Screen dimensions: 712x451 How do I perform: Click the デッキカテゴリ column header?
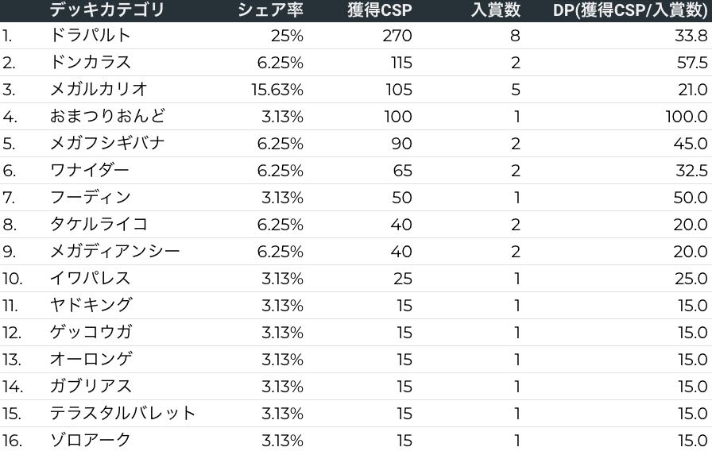[106, 10]
